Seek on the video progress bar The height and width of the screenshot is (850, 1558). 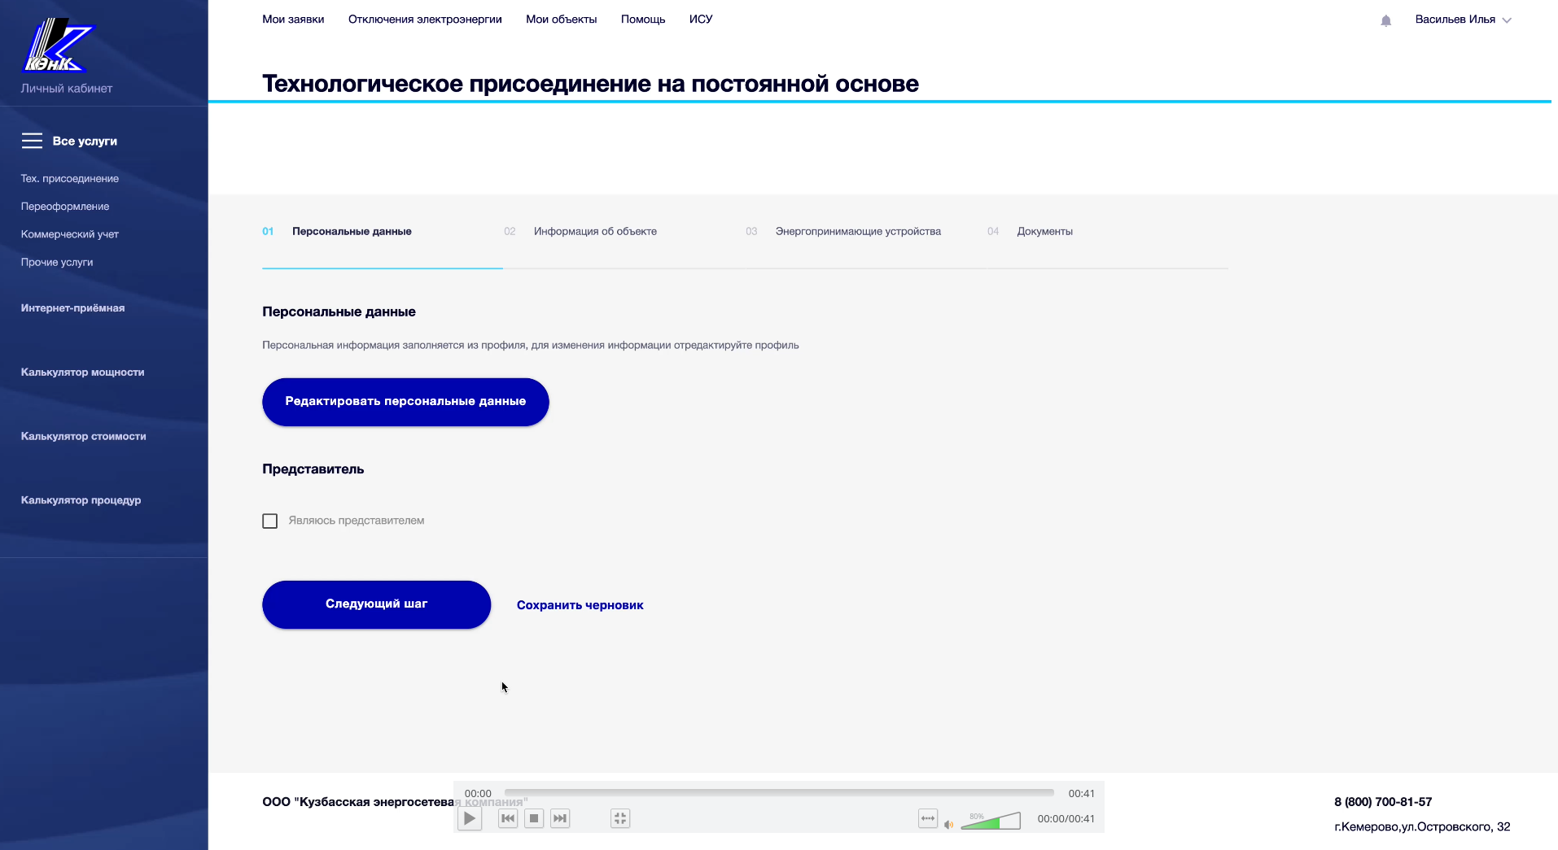click(779, 792)
